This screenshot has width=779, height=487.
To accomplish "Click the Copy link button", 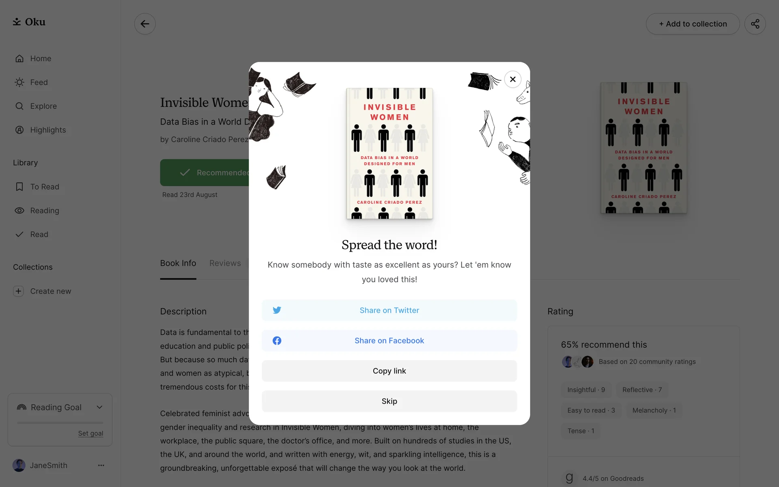I will click(x=389, y=371).
